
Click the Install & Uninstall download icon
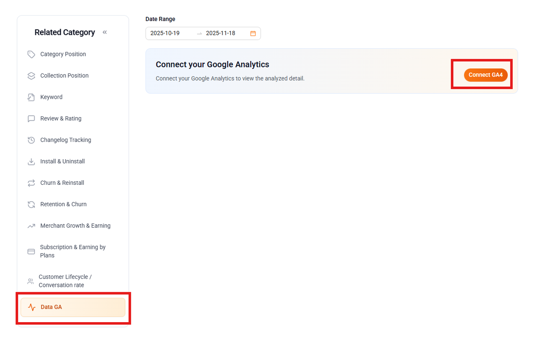tap(31, 161)
